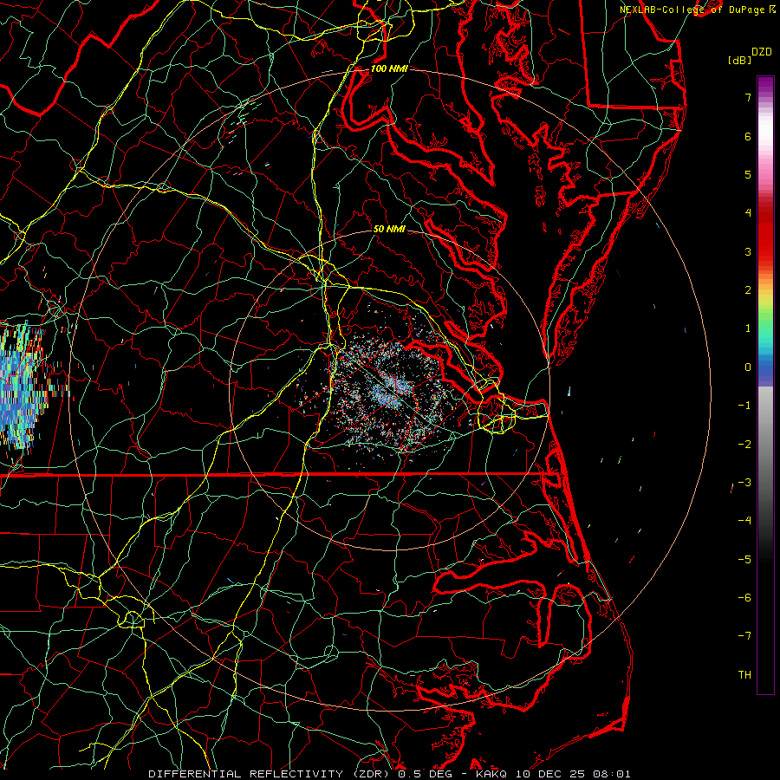Click the Differential Reflectivity product title caption
The height and width of the screenshot is (780, 780).
[x=389, y=774]
